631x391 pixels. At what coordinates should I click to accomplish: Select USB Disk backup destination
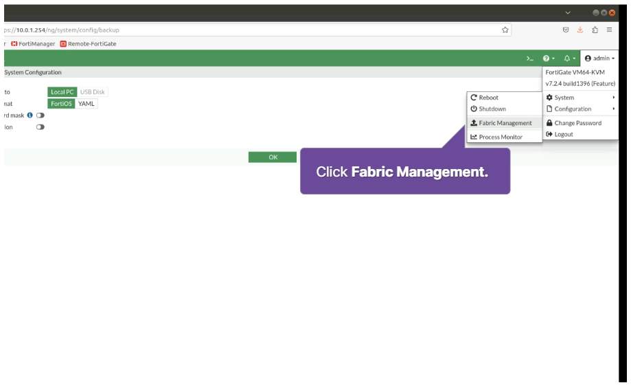pyautogui.click(x=92, y=92)
